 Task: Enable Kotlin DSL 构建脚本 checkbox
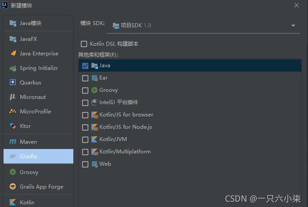tap(84, 44)
